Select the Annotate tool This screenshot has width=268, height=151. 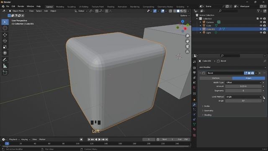5,60
